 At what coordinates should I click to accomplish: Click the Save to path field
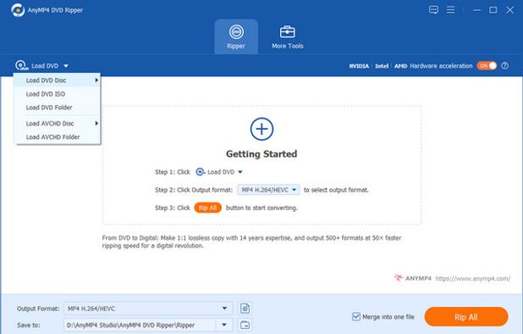(x=140, y=325)
